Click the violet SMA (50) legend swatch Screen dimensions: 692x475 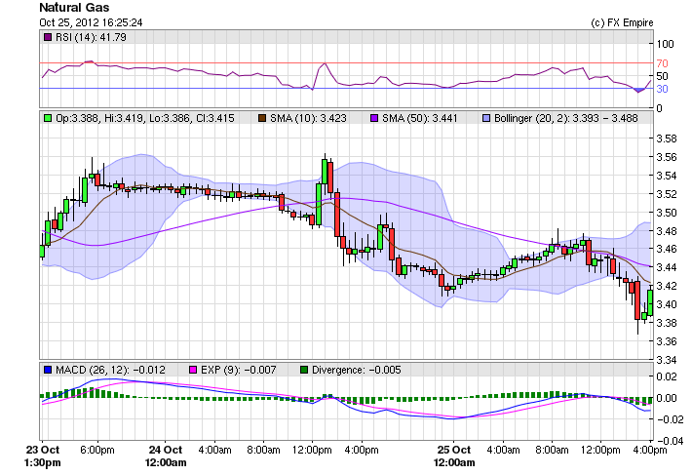point(374,118)
